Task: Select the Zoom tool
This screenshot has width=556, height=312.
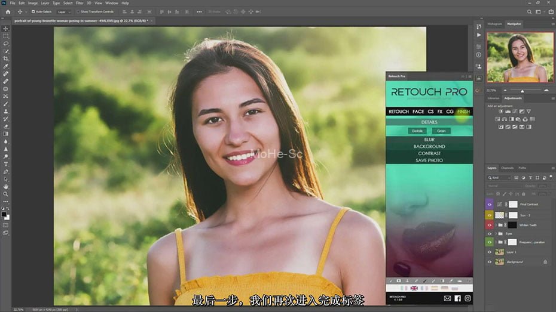Action: pyautogui.click(x=6, y=194)
